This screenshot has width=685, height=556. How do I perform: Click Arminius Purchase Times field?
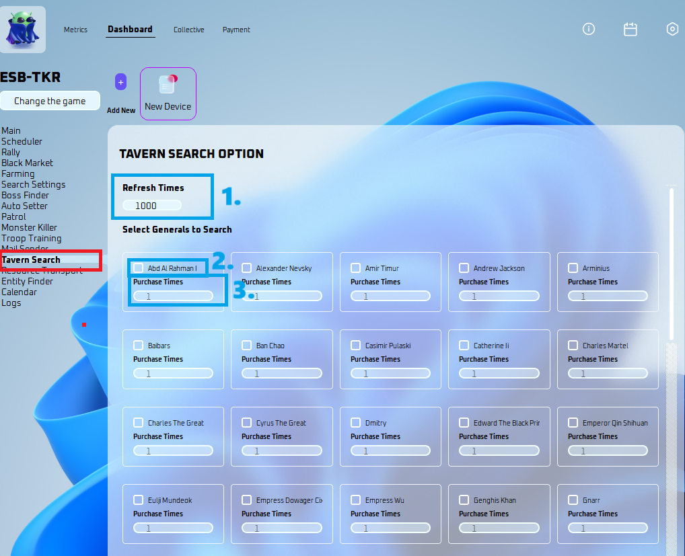click(608, 296)
